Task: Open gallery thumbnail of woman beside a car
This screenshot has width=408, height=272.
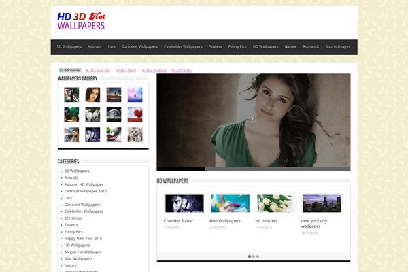Action: [x=71, y=135]
